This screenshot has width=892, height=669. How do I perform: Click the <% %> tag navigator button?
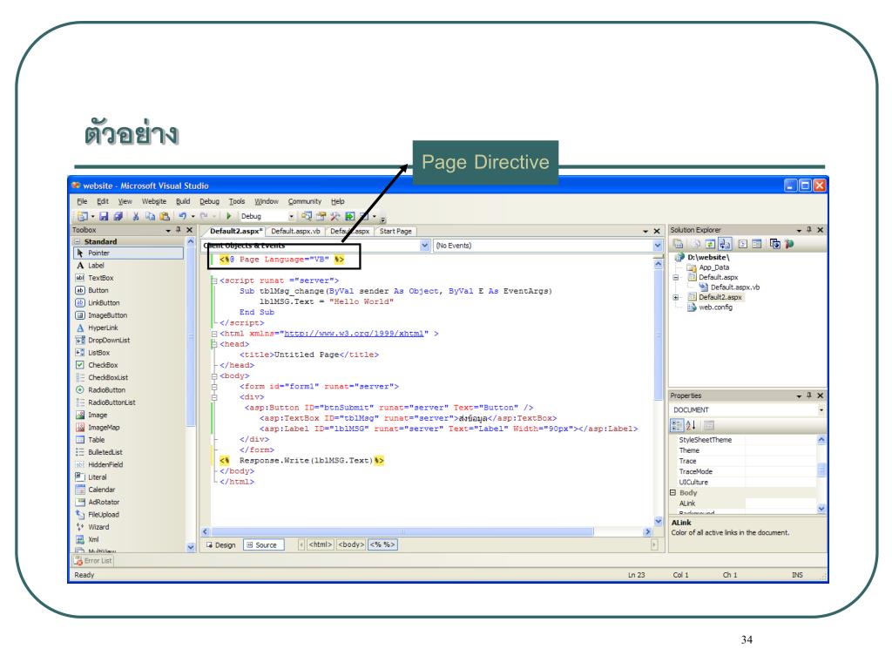382,545
